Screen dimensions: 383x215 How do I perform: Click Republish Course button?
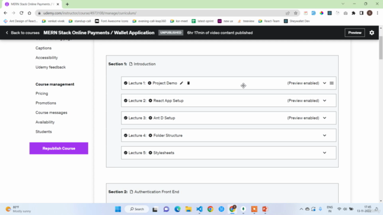coord(59,148)
